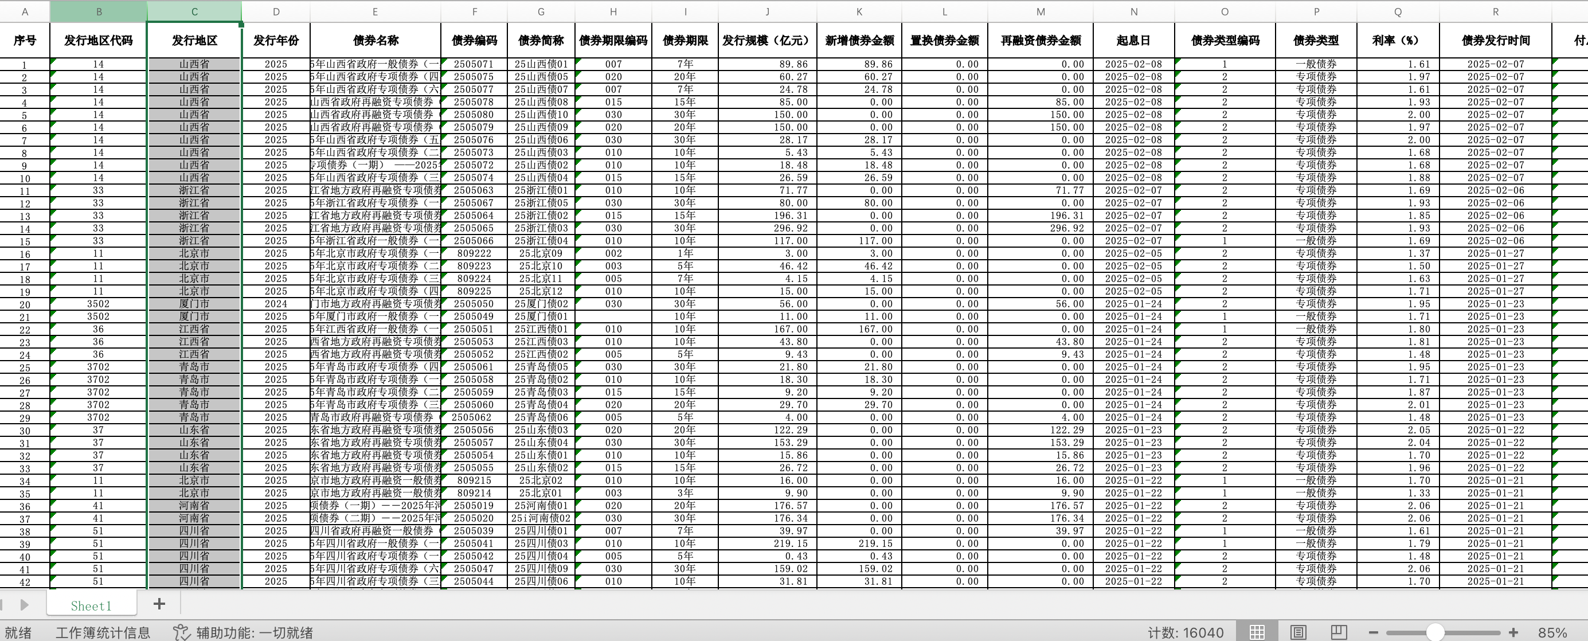Open 工作簿统计信息 workbook statistics
The height and width of the screenshot is (641, 1588).
pyautogui.click(x=103, y=632)
